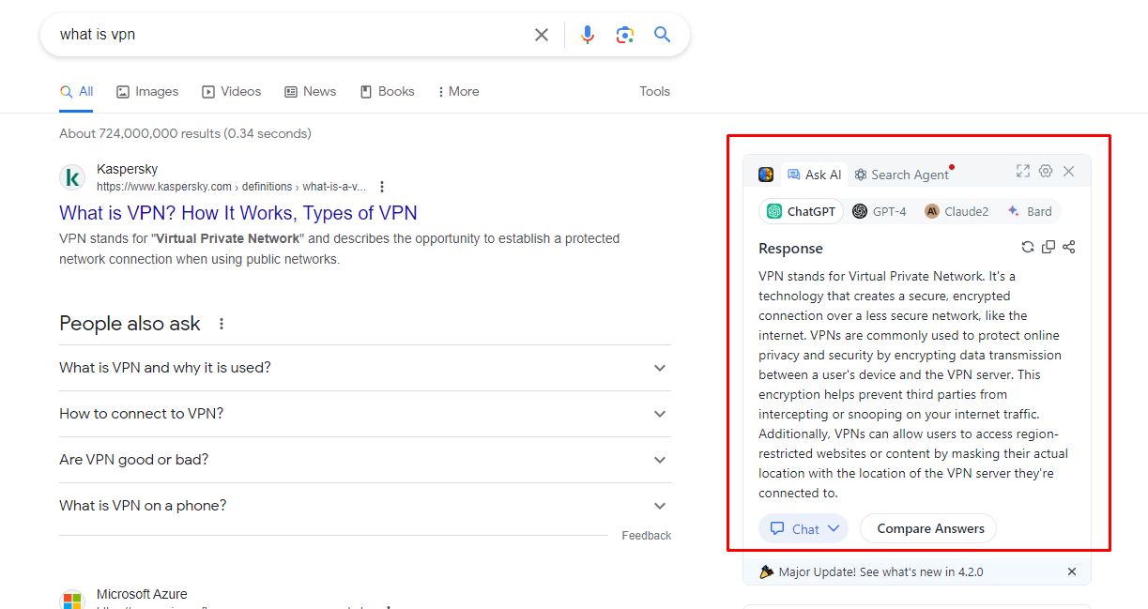Share the AI response
1148x609 pixels.
coord(1068,246)
